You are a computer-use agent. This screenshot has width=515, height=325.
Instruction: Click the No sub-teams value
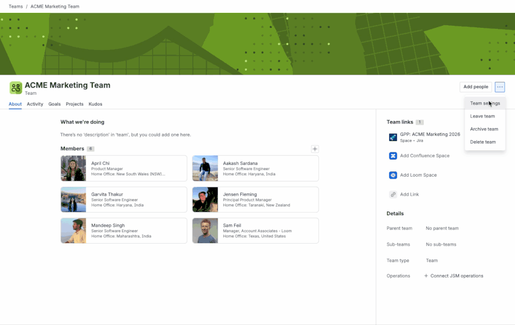pos(441,245)
